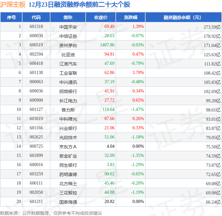The width and height of the screenshot is (222, 216).
Task: Select stock name 兴业银行
Action: [x=68, y=128]
